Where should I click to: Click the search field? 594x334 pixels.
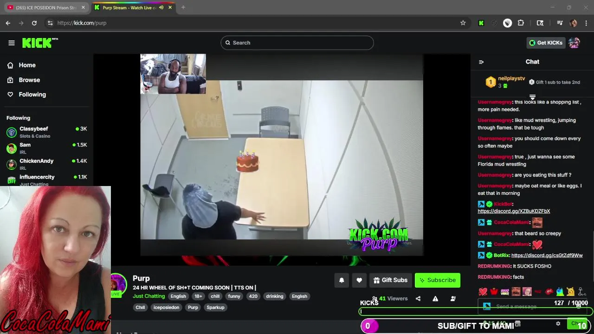(x=297, y=43)
